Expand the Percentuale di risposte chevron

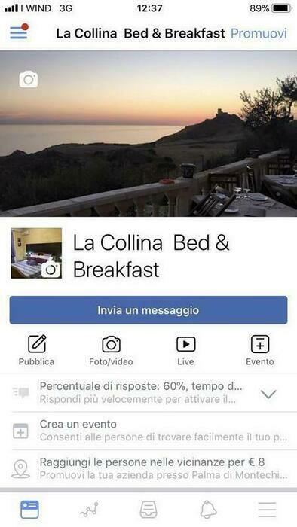(x=268, y=394)
